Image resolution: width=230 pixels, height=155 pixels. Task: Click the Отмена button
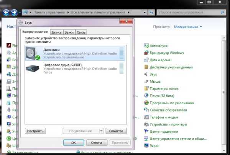click(x=97, y=142)
